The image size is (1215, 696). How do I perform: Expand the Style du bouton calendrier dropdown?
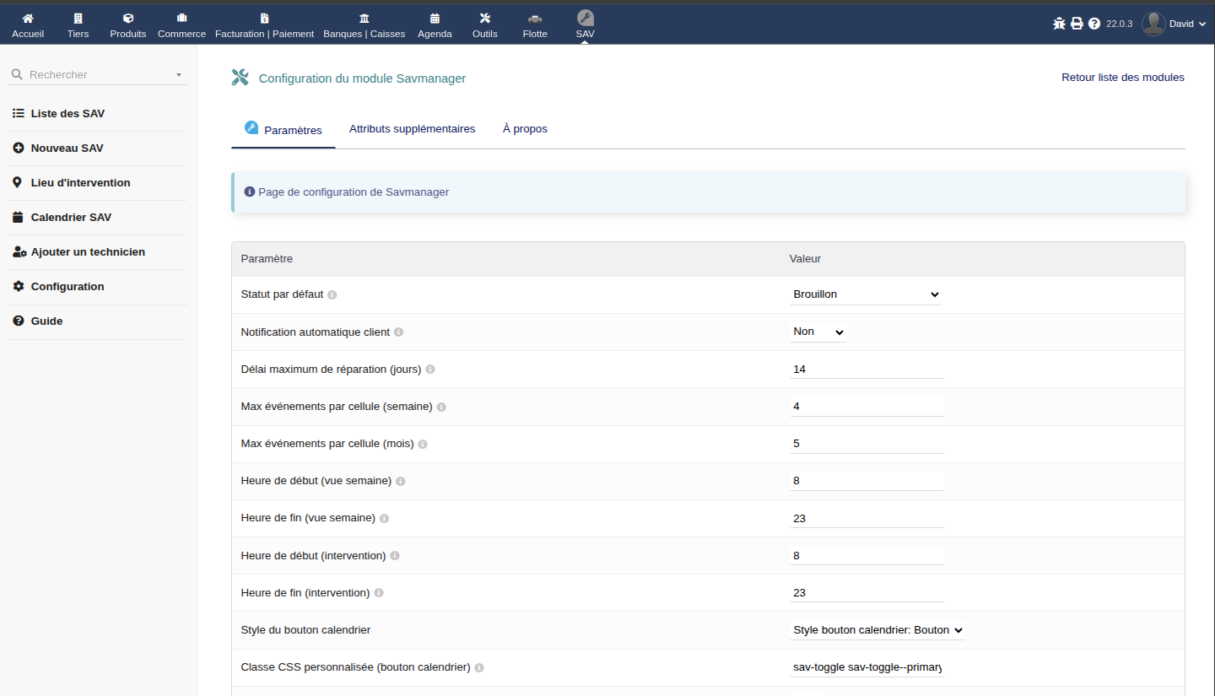(877, 630)
